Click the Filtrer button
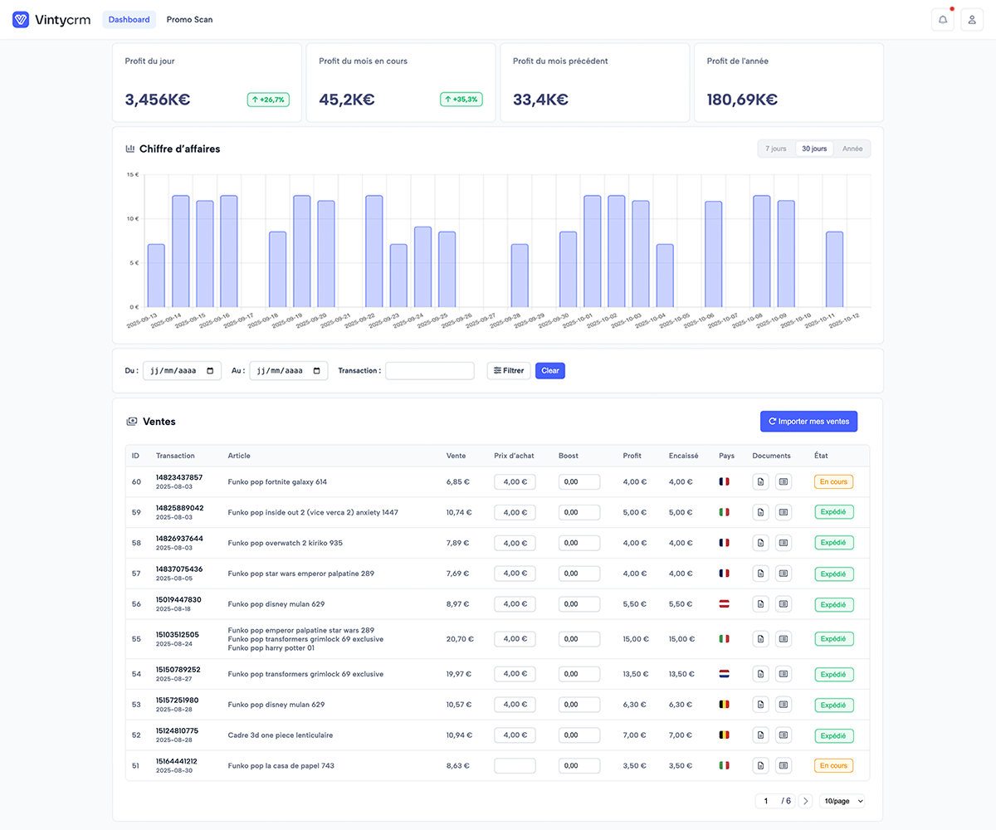The image size is (996, 830). click(508, 371)
